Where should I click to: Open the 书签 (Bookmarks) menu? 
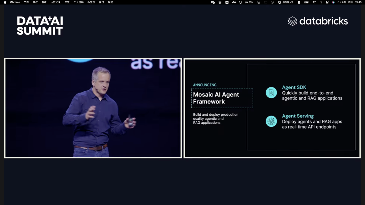point(67,2)
